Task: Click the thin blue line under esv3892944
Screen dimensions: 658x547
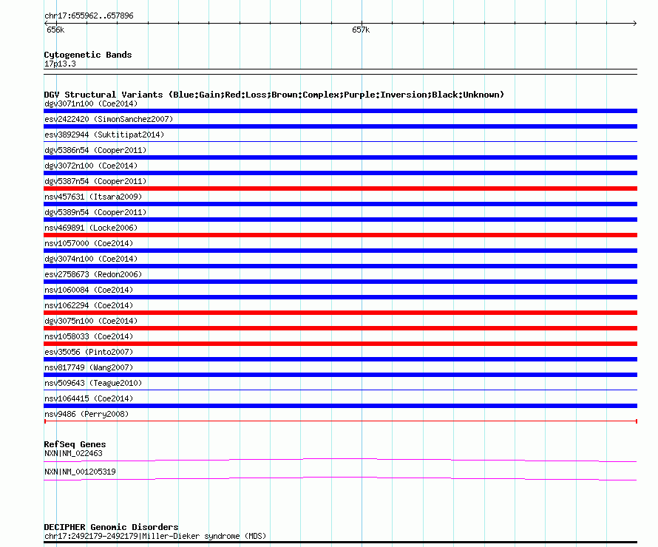Action: pos(340,142)
